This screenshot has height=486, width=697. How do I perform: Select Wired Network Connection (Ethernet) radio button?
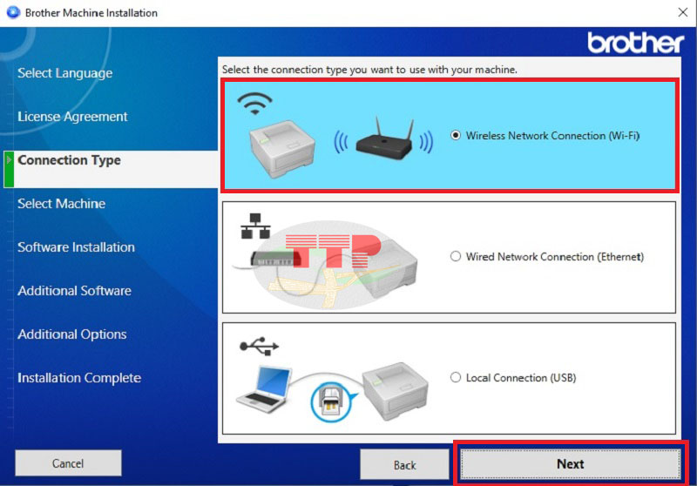point(456,256)
